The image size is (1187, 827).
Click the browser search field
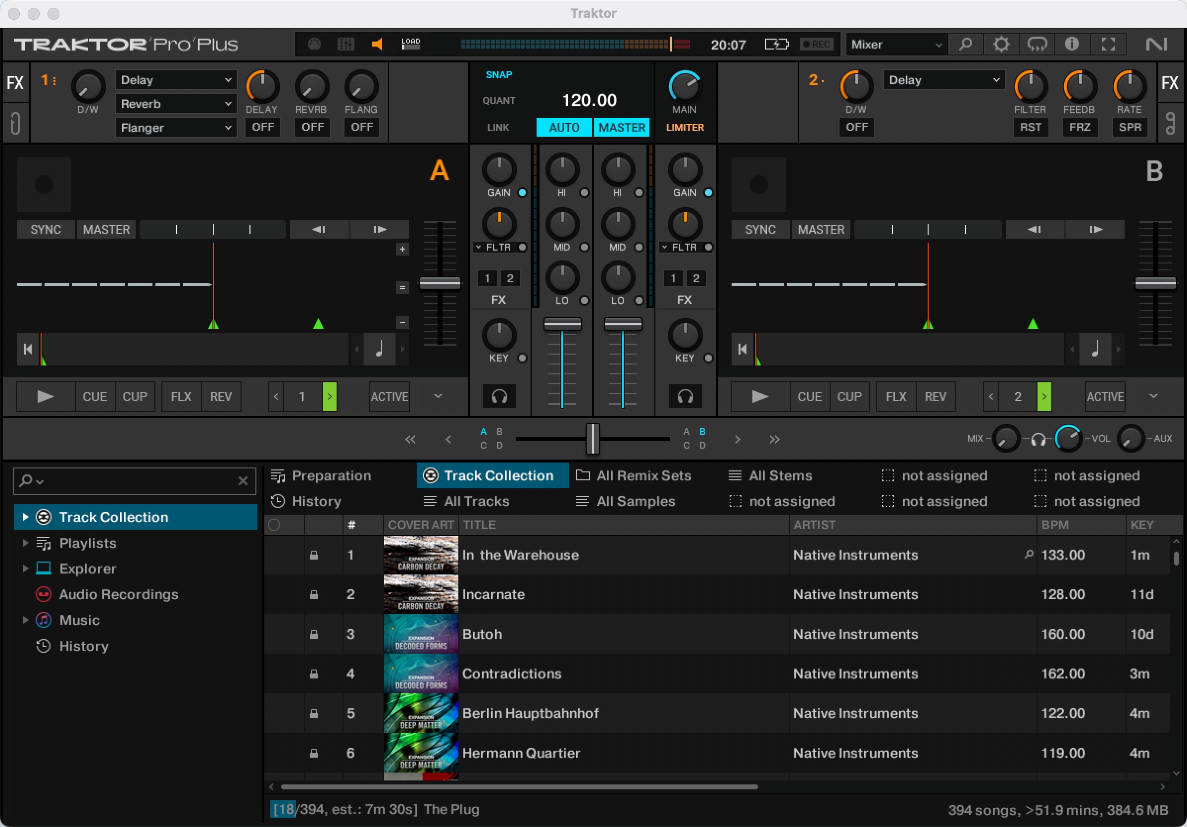[x=135, y=481]
